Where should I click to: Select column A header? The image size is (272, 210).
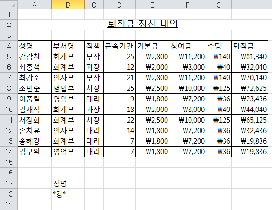35,4
